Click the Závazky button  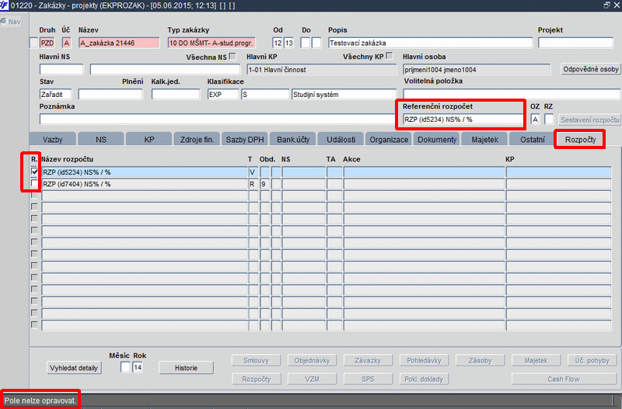tap(368, 361)
